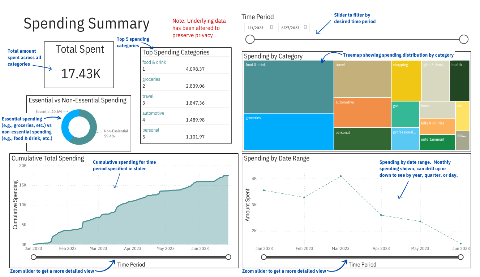Select the bills & utilities treemap tile
This screenshot has width=480, height=277.
coord(437,126)
